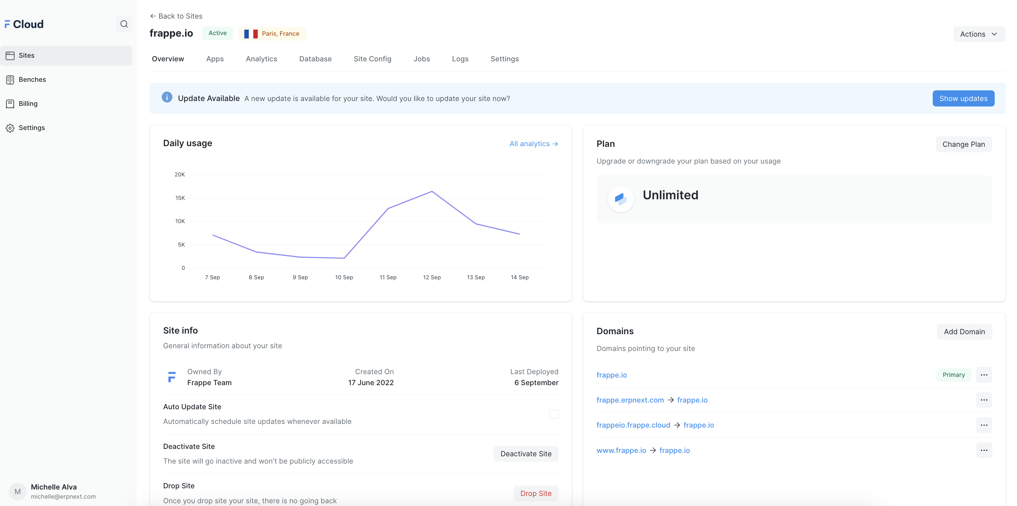This screenshot has width=1017, height=506.
Task: Open the frappe.erpnext.com domain link
Action: [630, 400]
